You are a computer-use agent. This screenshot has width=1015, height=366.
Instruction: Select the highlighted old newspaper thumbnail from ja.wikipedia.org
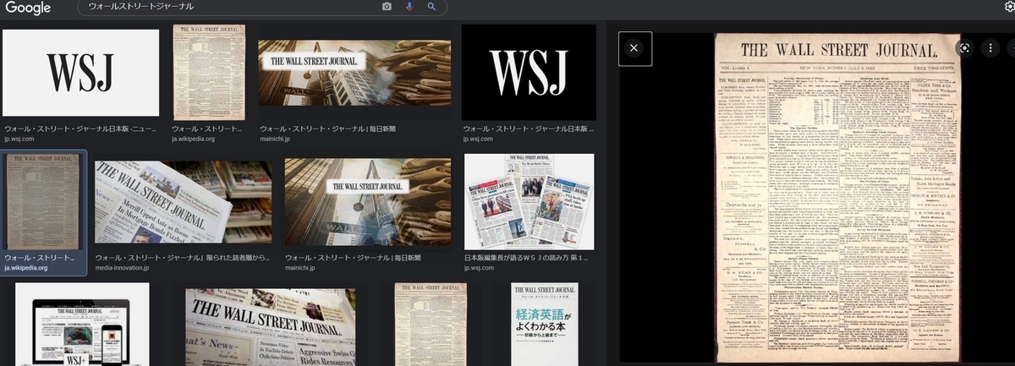pyautogui.click(x=44, y=200)
